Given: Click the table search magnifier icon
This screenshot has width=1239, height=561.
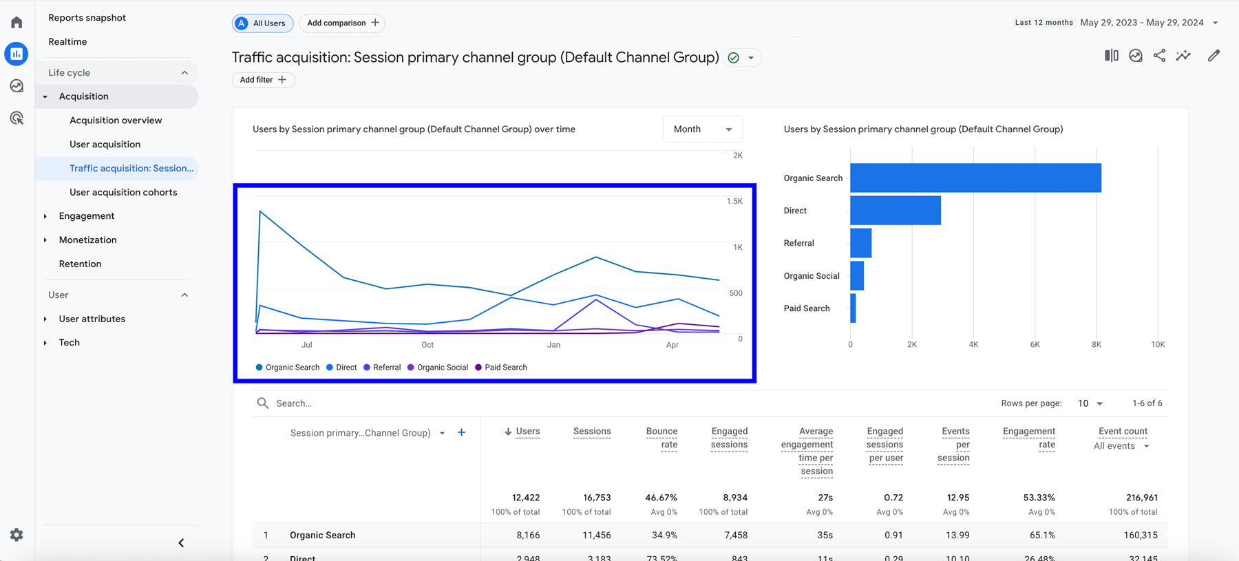Looking at the screenshot, I should pyautogui.click(x=263, y=403).
